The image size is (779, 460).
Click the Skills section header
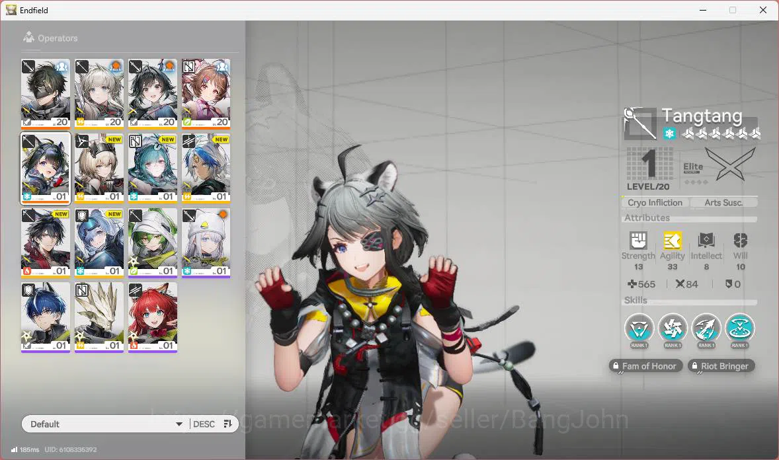click(x=635, y=300)
